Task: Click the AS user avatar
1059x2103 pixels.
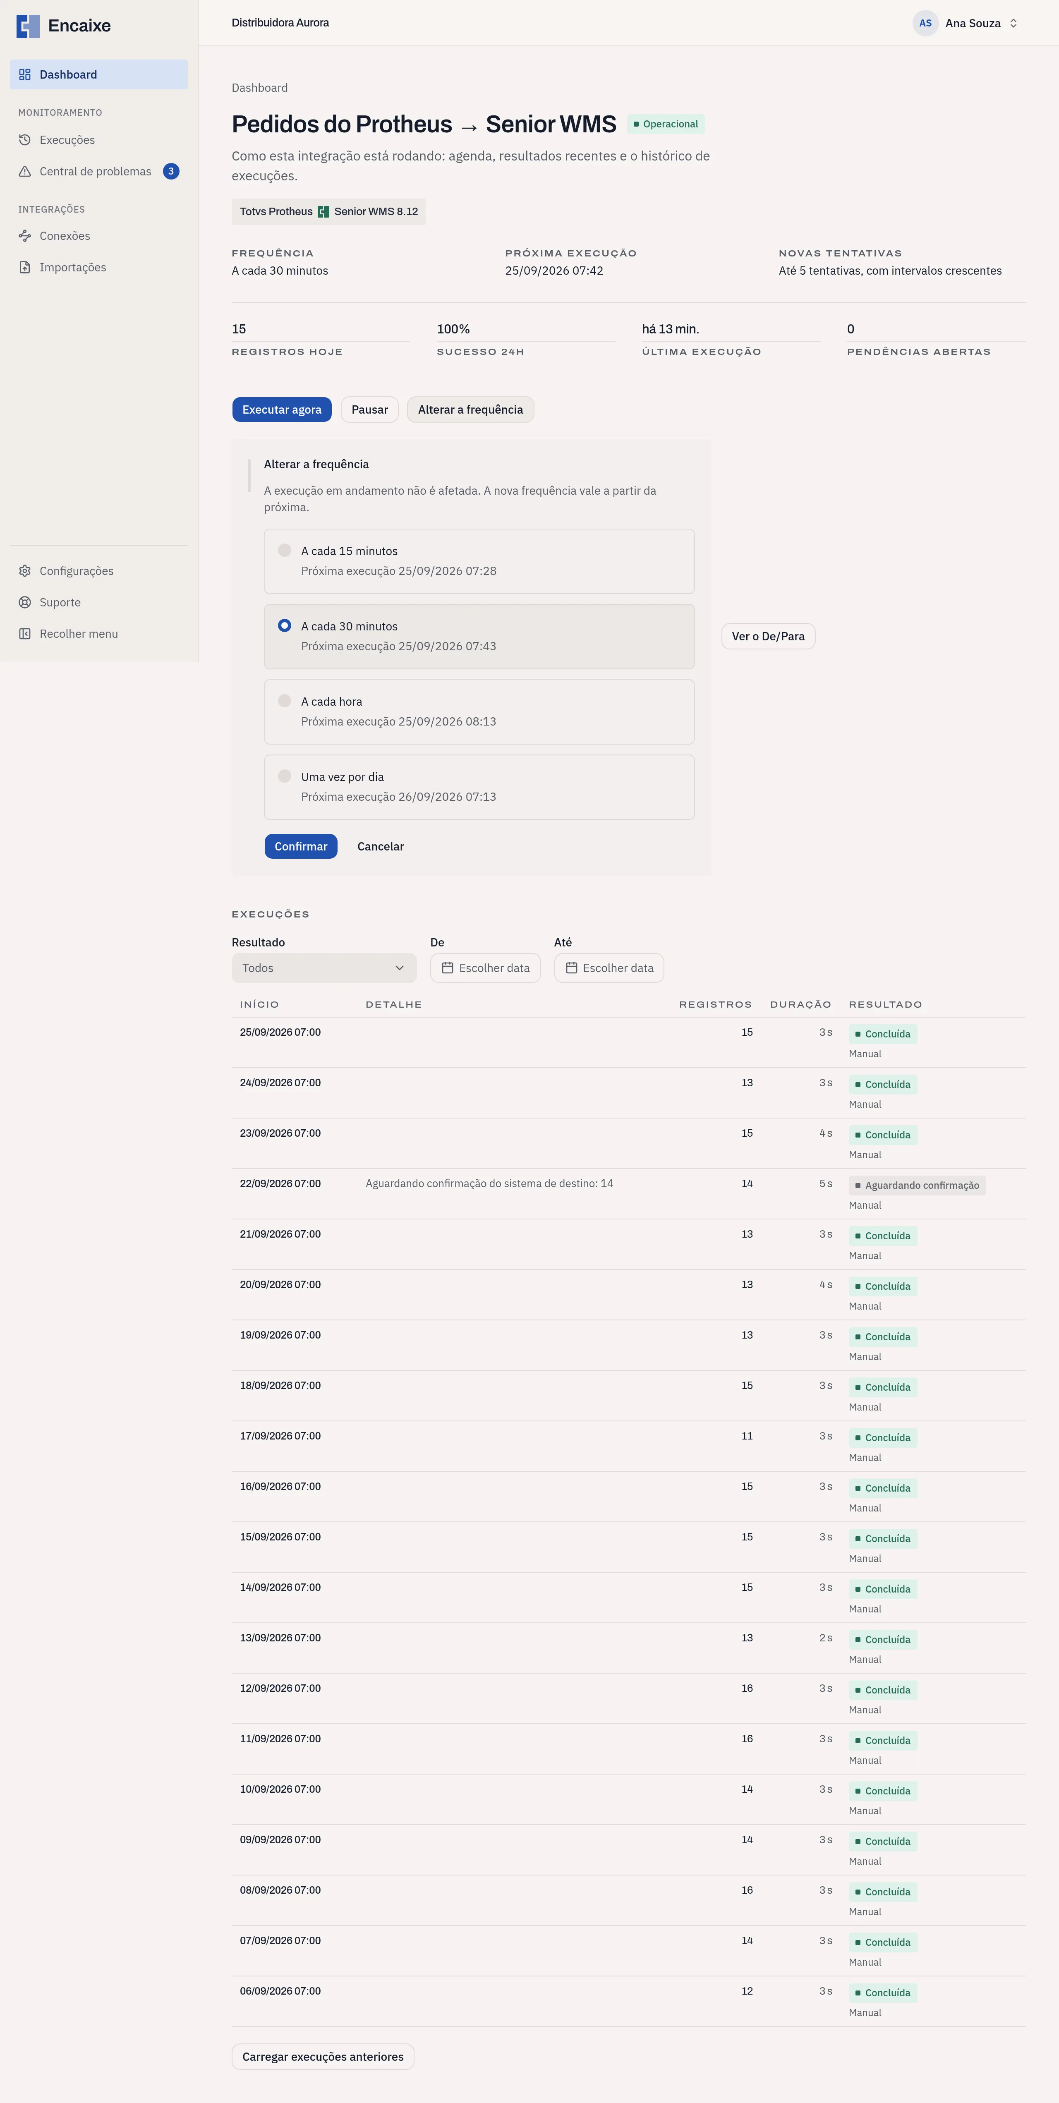Action: click(x=925, y=23)
